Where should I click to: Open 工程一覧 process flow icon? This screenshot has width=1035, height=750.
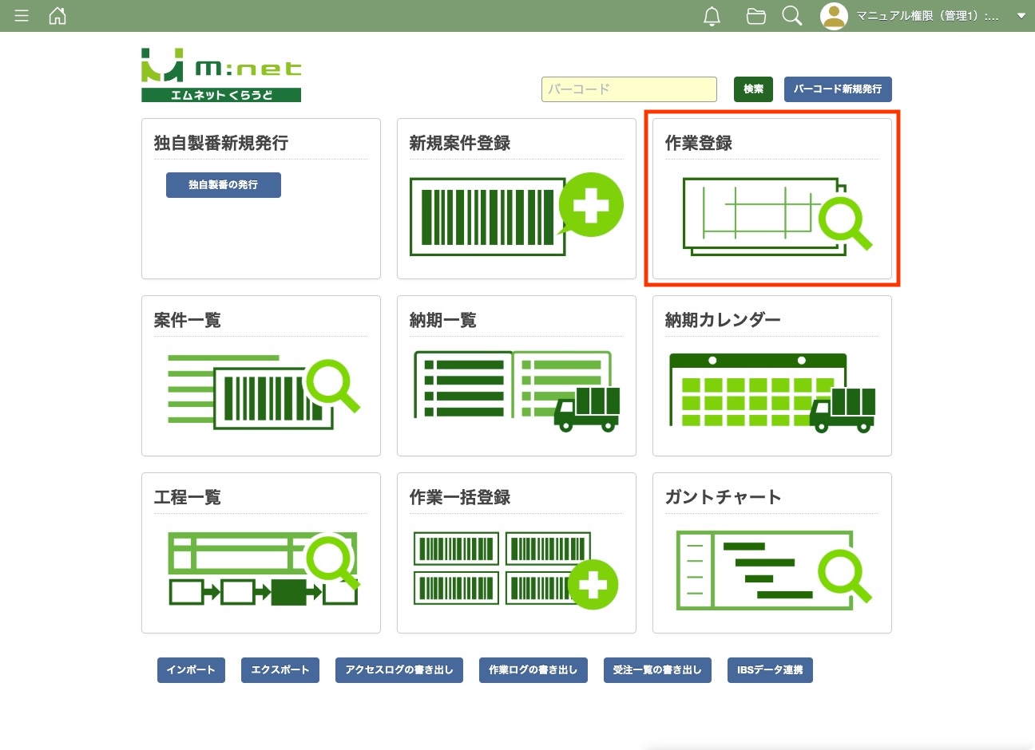(264, 569)
